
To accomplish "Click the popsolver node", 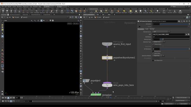I will pyautogui.click(x=96, y=95).
